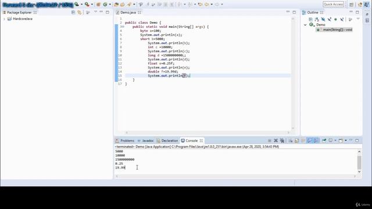Open the Display Selected Console dropdown
Viewport: 372px width, 209px height.
pos(335,140)
